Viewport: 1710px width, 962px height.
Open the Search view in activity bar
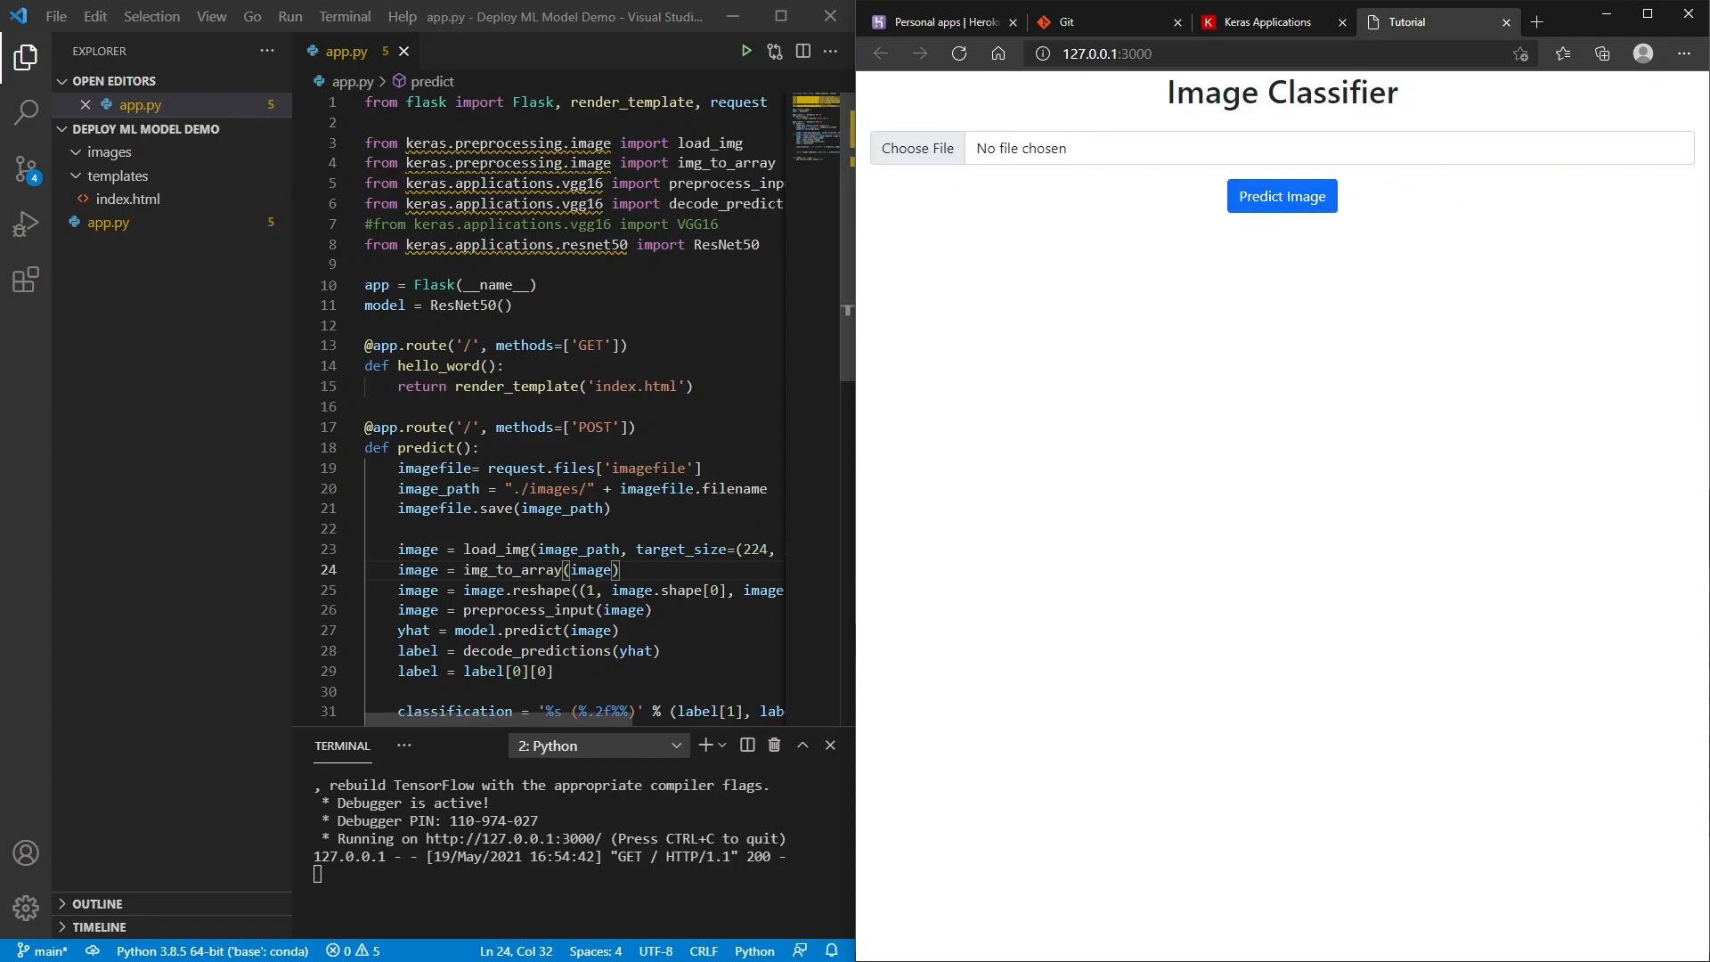[26, 112]
